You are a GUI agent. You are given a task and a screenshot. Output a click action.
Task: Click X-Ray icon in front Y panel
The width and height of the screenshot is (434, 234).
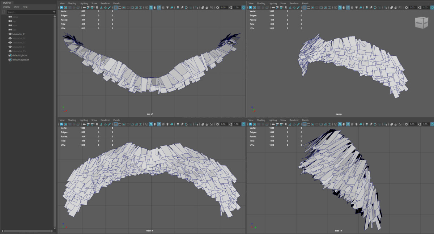click(202, 124)
